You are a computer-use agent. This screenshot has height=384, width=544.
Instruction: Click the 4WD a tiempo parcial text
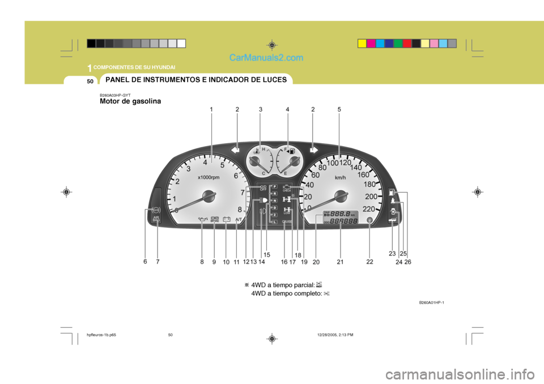tap(283, 285)
